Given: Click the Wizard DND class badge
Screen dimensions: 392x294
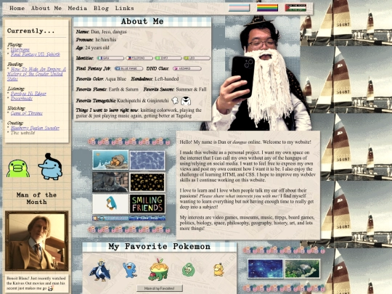Looking at the screenshot, I should pyautogui.click(x=187, y=68).
